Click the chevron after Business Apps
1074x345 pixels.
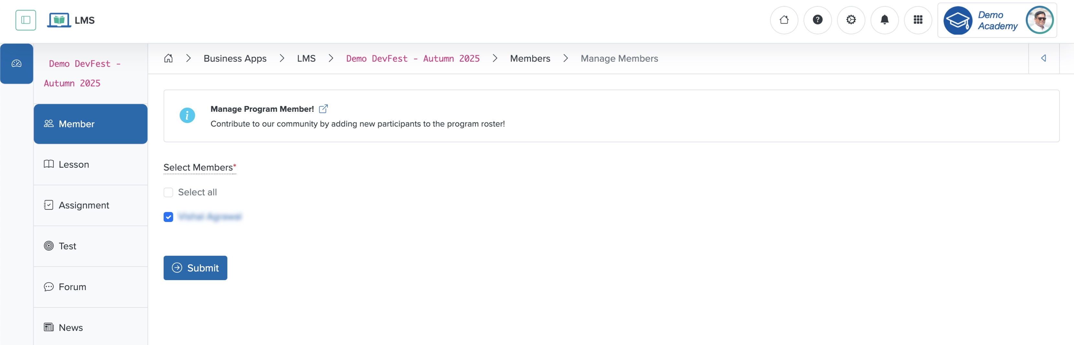[x=282, y=58]
